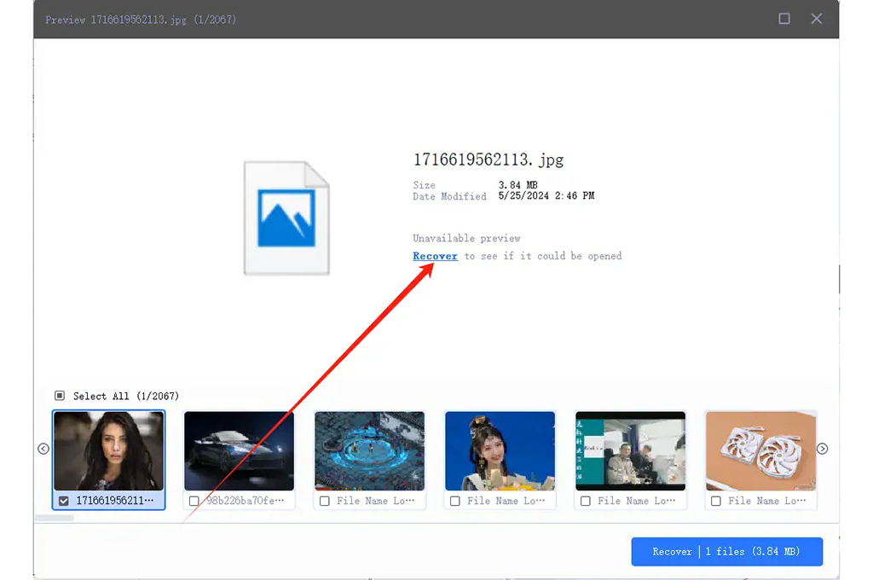Open the game scene thumbnail
Viewport: 873px width, 580px height.
pyautogui.click(x=369, y=450)
